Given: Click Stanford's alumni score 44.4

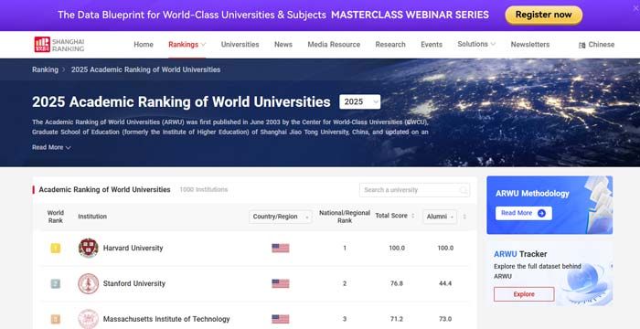Looking at the screenshot, I should 445,283.
